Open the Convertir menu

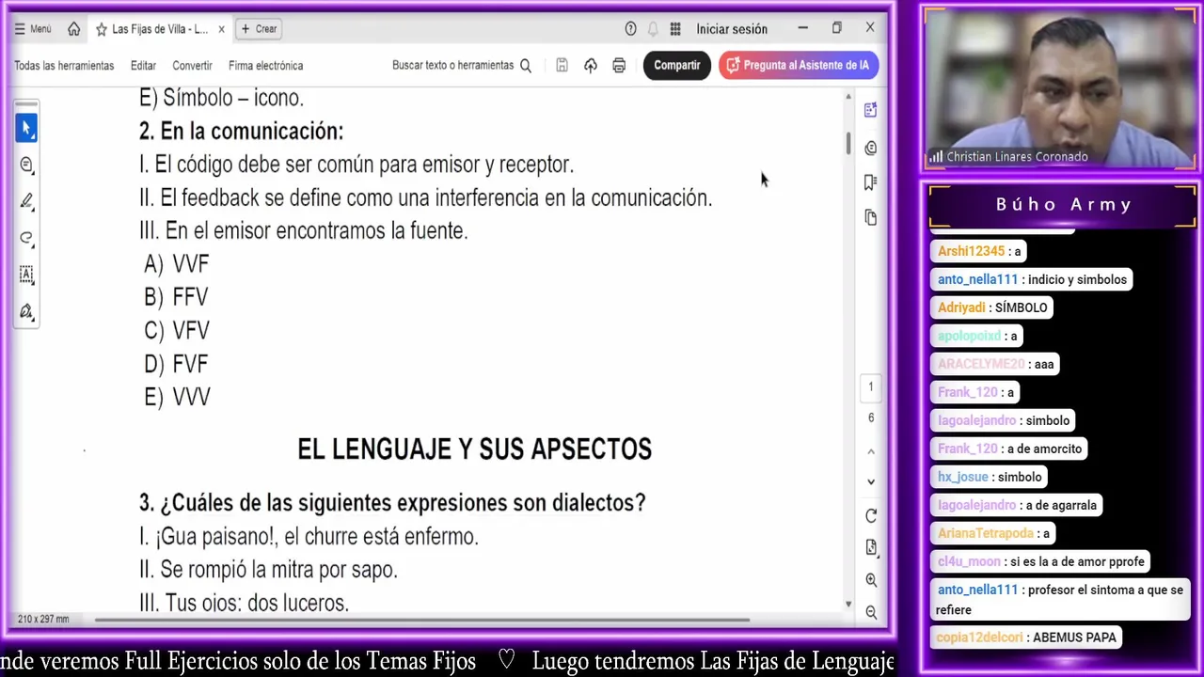pos(192,66)
